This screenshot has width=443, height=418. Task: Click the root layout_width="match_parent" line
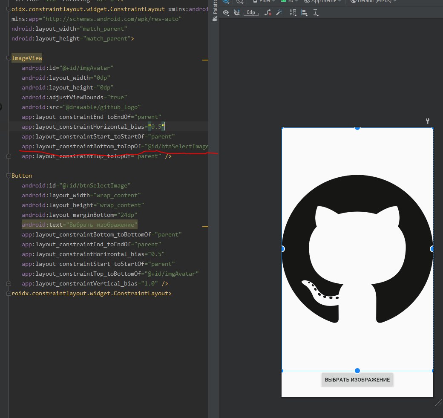69,29
